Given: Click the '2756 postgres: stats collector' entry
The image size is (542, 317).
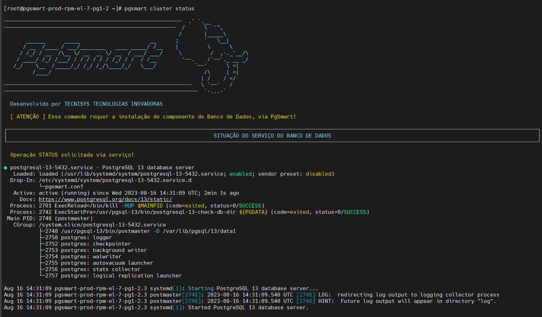Looking at the screenshot, I should click(93, 269).
